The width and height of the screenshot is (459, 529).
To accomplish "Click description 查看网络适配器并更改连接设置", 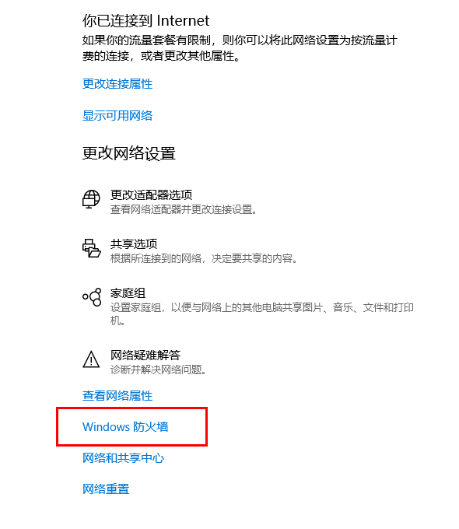I will (x=184, y=209).
